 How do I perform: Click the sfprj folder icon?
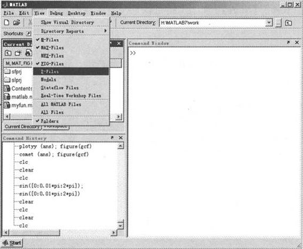pos(7,71)
